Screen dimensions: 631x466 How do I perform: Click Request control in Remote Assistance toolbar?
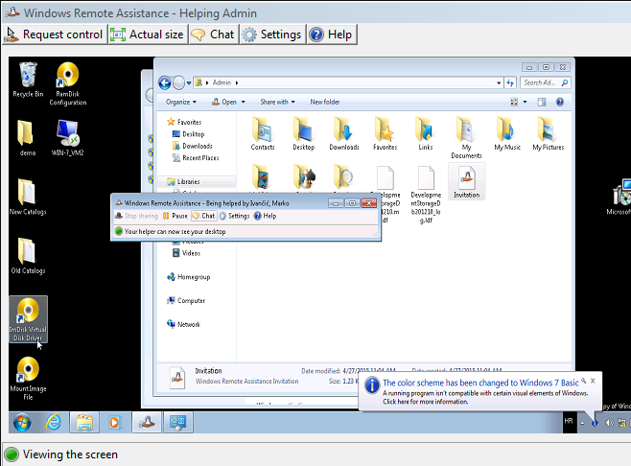click(55, 35)
